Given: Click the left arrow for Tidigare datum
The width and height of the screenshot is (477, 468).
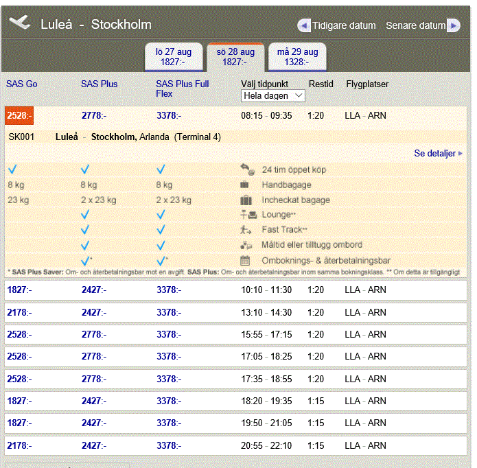Looking at the screenshot, I should [x=304, y=25].
